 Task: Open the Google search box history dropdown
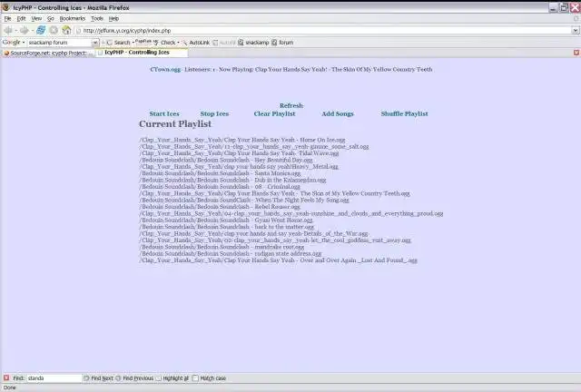click(x=94, y=43)
